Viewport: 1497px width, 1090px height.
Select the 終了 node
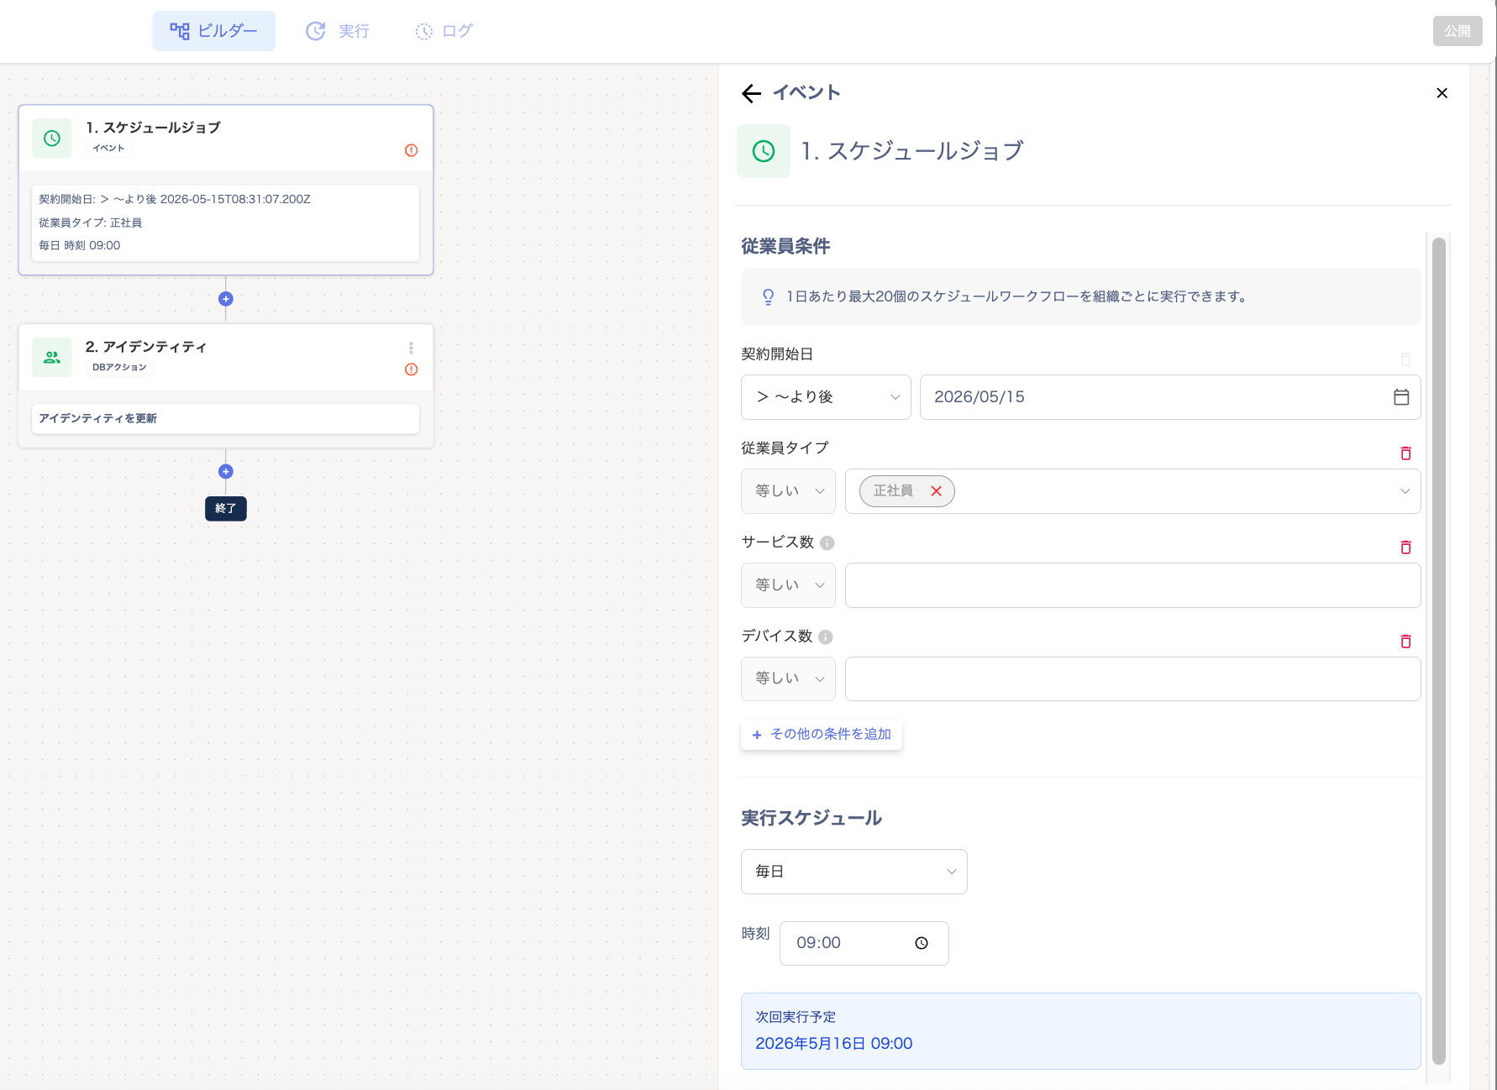pyautogui.click(x=226, y=508)
